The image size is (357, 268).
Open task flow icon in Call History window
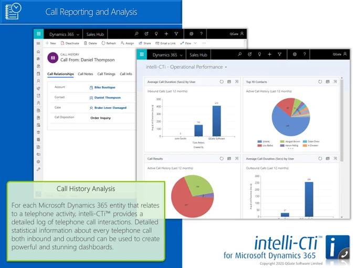pos(146,34)
